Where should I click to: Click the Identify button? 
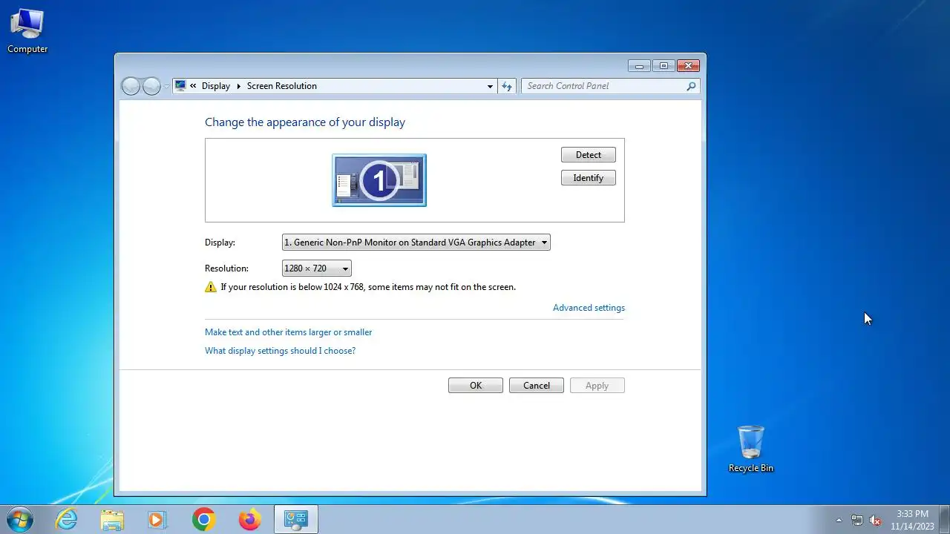tap(589, 178)
